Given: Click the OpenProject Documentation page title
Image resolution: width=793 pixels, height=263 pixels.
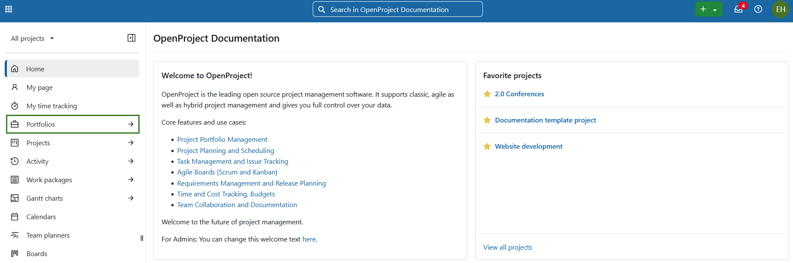Looking at the screenshot, I should point(217,38).
